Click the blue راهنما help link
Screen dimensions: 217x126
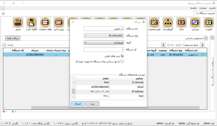click(10, 45)
